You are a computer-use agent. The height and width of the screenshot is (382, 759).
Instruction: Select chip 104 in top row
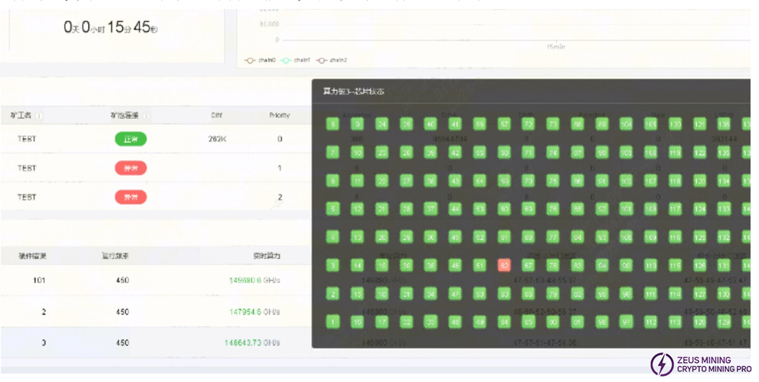626,124
